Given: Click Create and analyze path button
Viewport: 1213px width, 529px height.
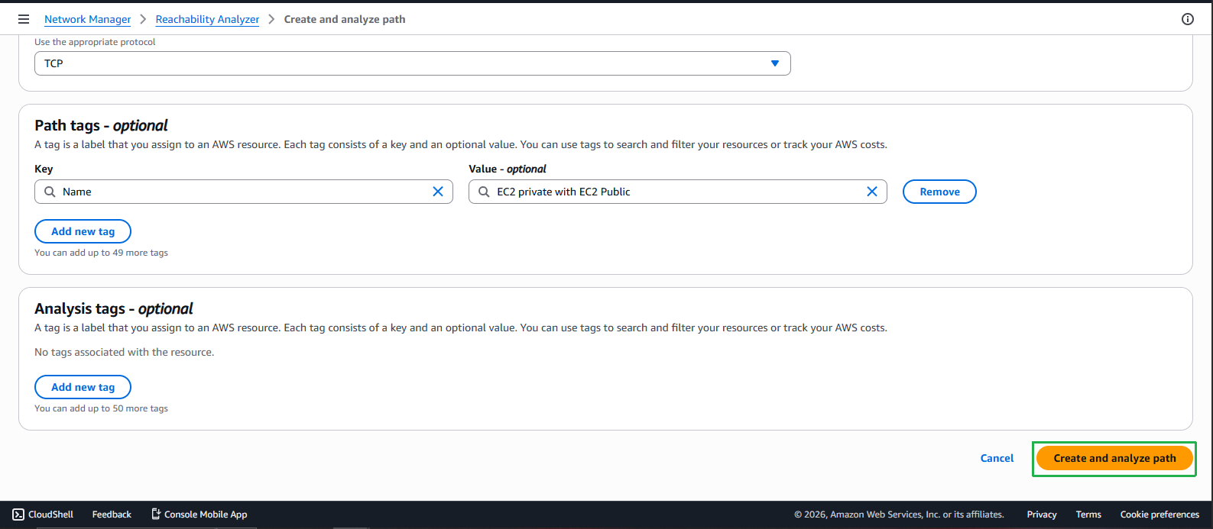Looking at the screenshot, I should pos(1114,458).
